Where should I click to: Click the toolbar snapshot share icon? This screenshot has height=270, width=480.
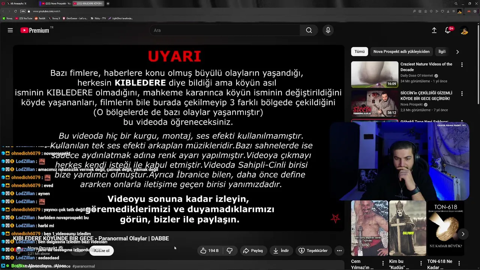coord(420,11)
